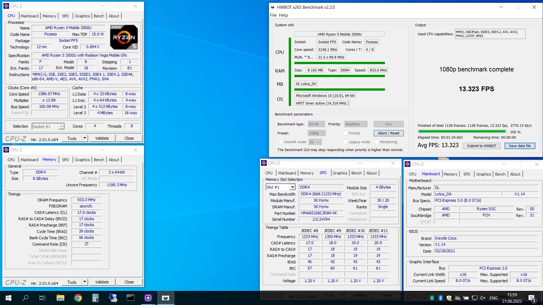This screenshot has width=543, height=305.
Task: Expand Tools arrow in CPU tab window
Action: (x=85, y=138)
